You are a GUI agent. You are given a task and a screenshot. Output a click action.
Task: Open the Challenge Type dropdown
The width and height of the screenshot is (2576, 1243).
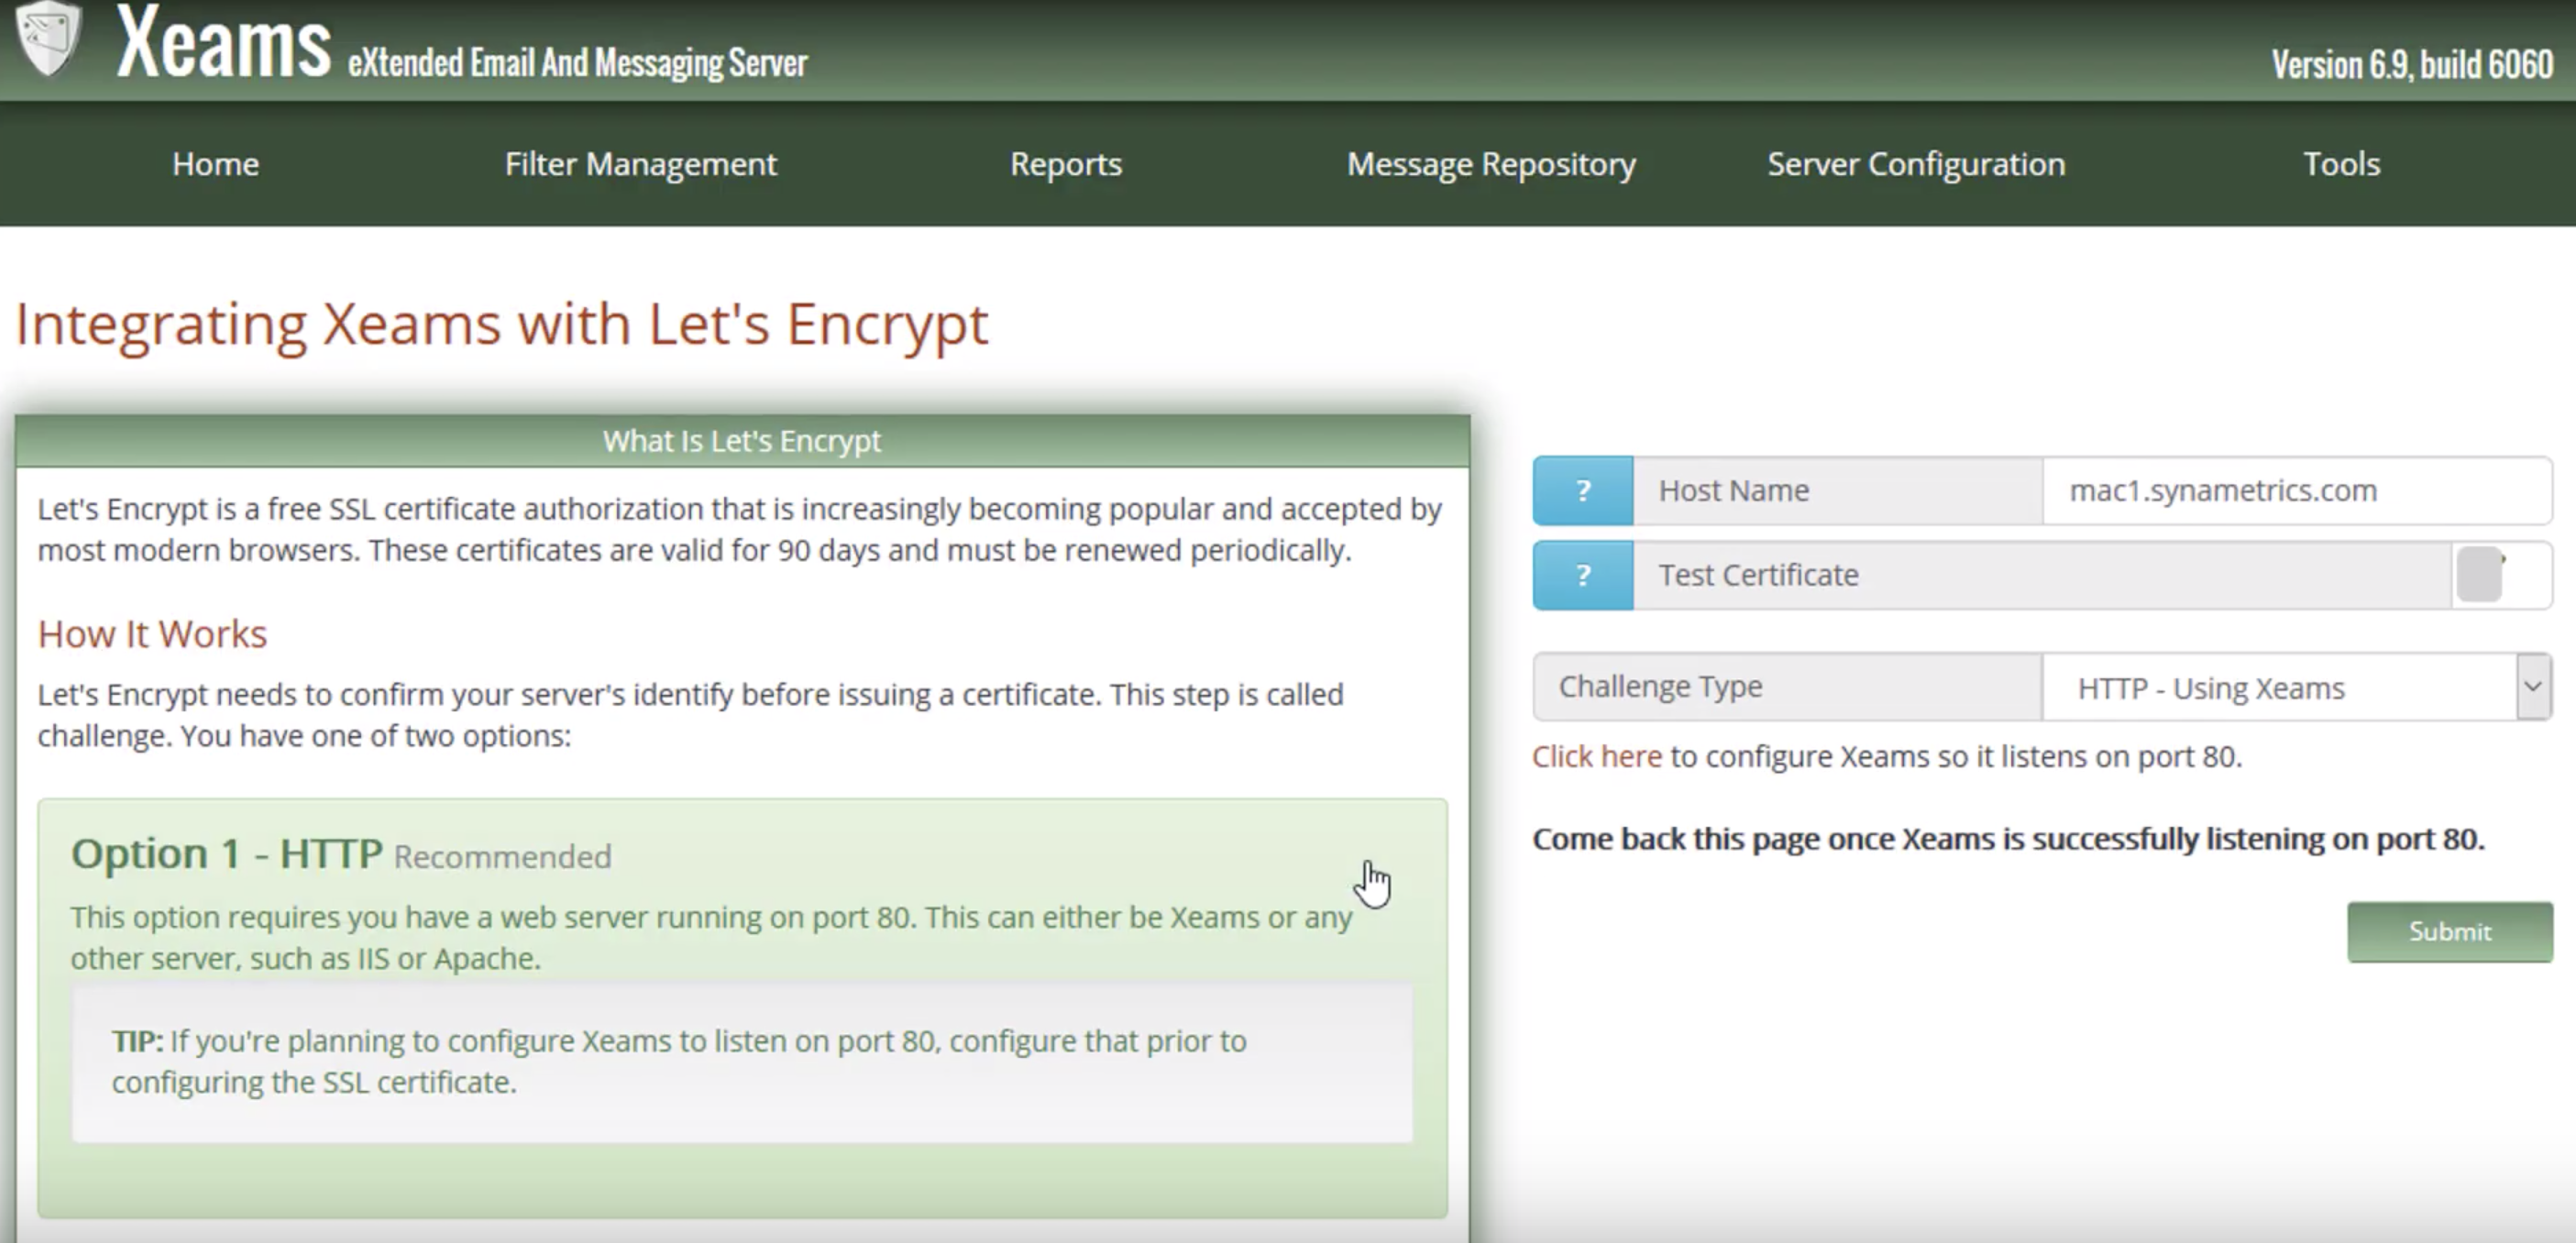2296,688
